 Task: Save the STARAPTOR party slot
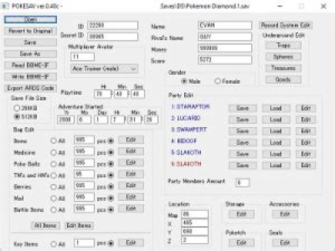[243, 108]
